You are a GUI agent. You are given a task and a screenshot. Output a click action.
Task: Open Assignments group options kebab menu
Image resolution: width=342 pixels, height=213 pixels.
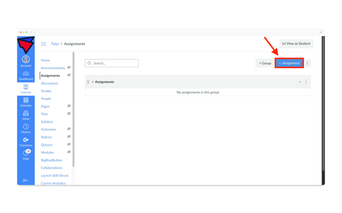306,82
